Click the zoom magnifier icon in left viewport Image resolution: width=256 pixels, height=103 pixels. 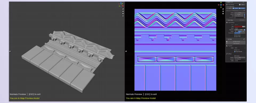point(123,9)
